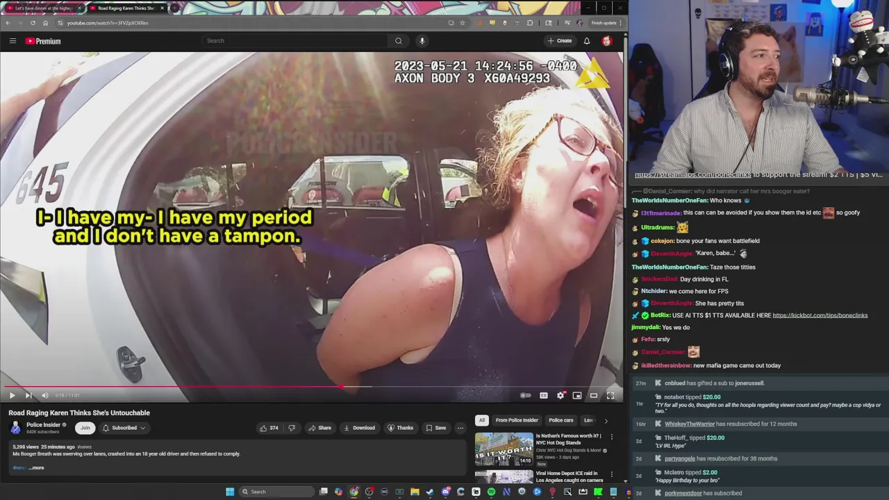Click partyangele in the events list
Image resolution: width=889 pixels, height=500 pixels.
680,458
